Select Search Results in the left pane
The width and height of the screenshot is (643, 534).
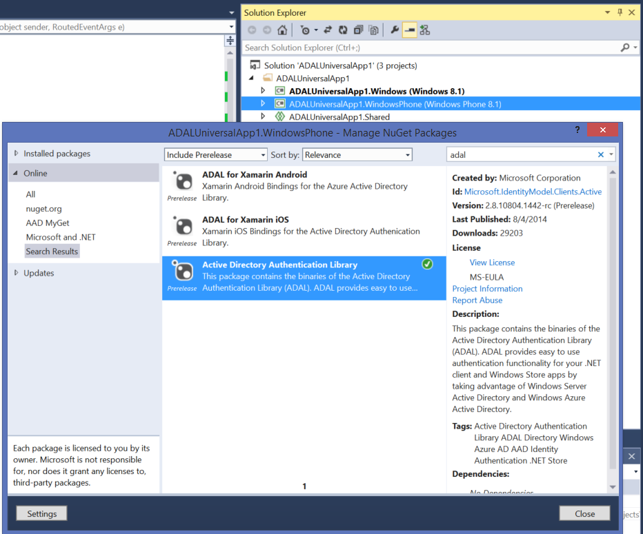(x=52, y=251)
